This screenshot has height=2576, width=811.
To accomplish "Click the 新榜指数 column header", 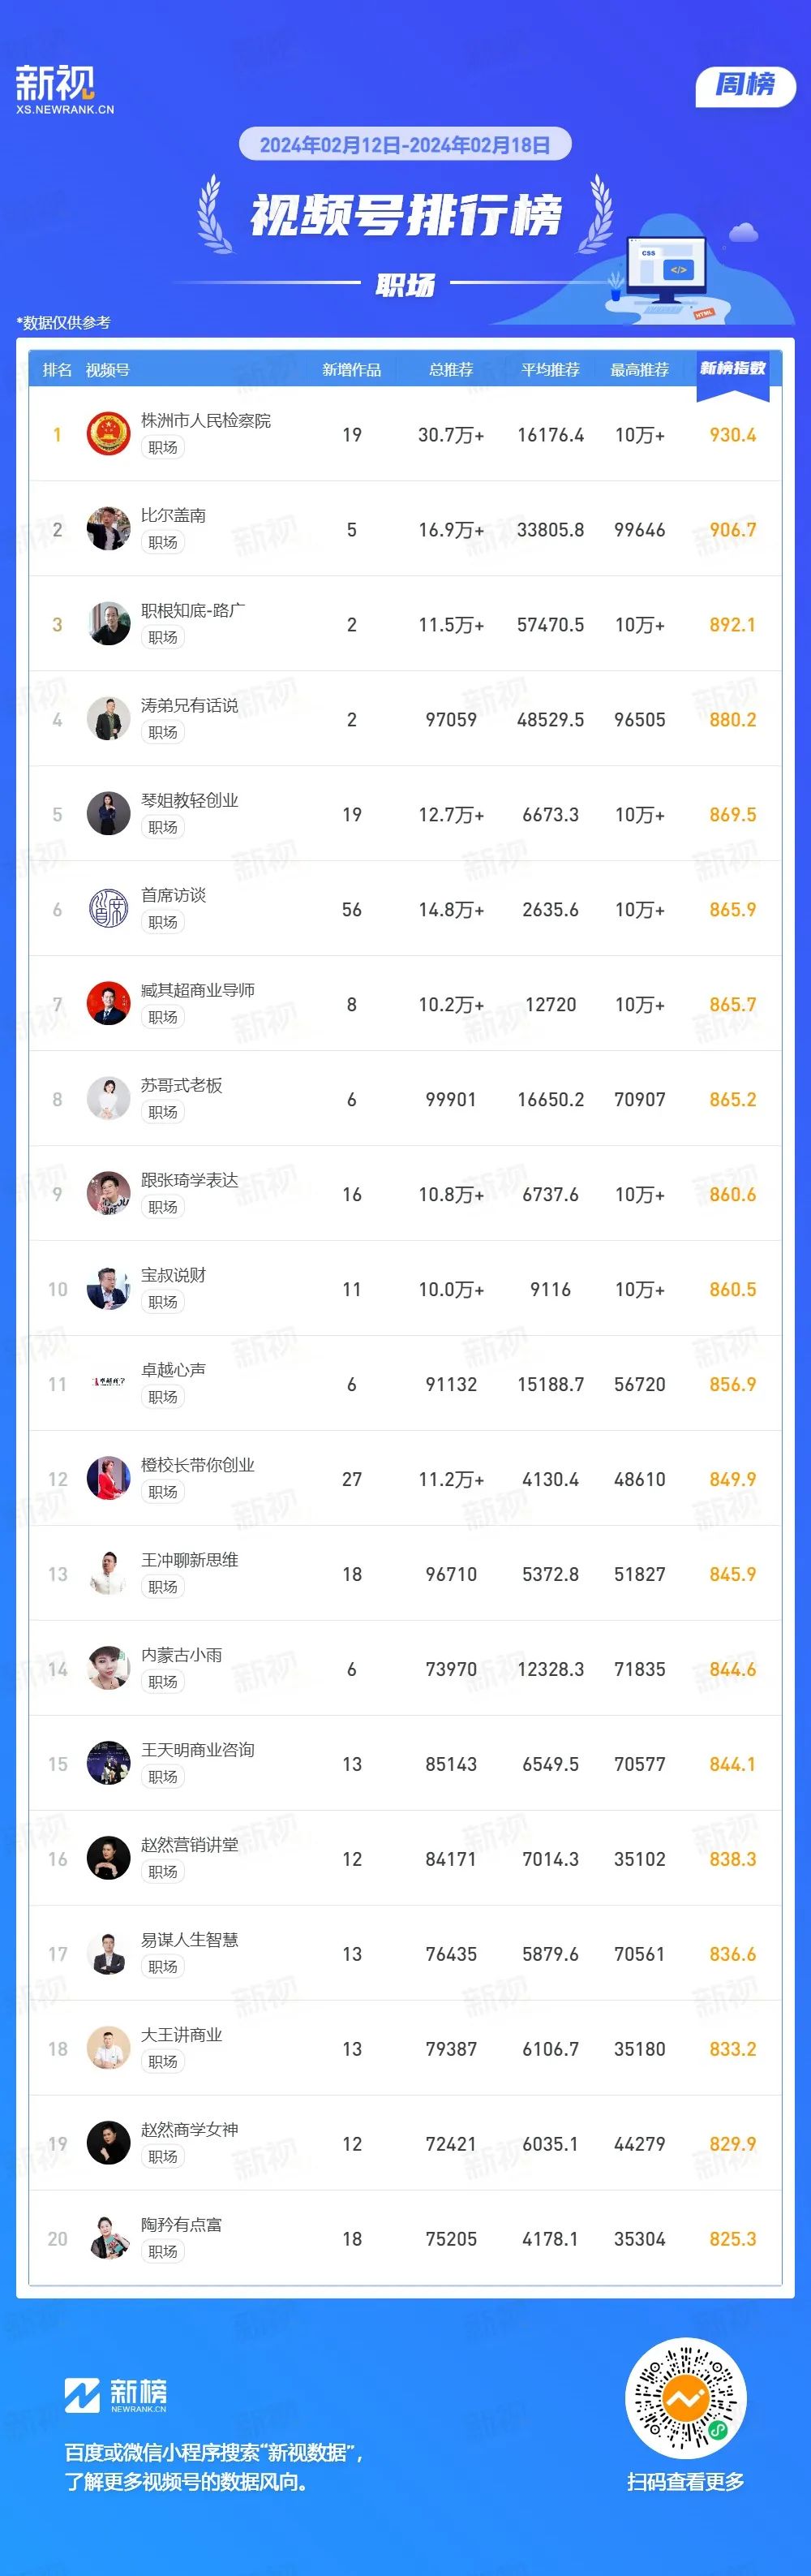I will [x=732, y=369].
